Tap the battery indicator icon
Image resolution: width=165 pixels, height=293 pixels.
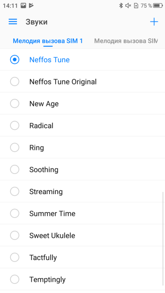(158, 6)
